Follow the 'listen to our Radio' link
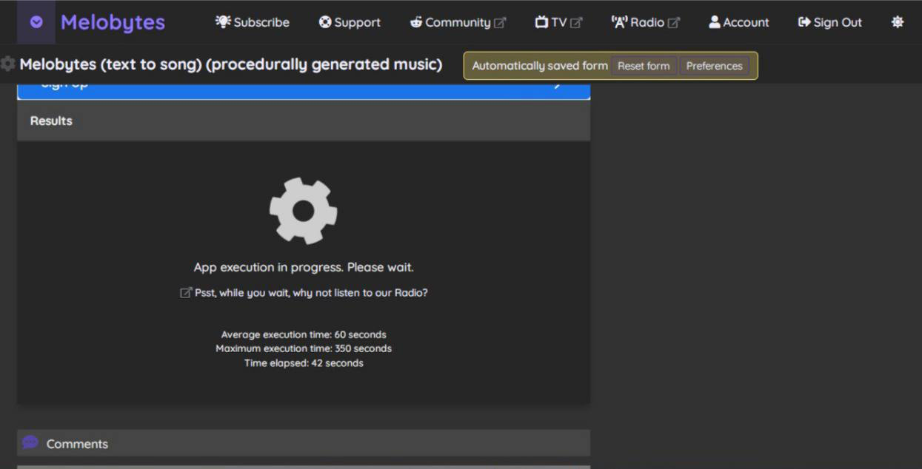This screenshot has height=469, width=922. 310,292
